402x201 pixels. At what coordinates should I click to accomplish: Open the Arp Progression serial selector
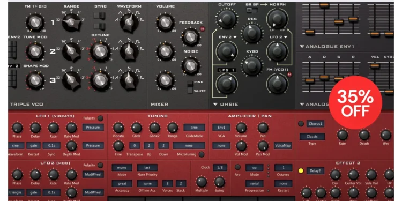pyautogui.click(x=254, y=183)
